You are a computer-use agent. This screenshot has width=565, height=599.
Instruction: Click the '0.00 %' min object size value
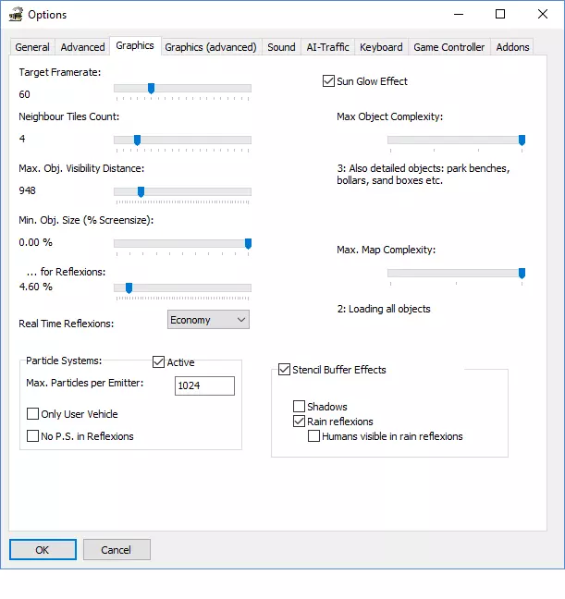coord(35,242)
